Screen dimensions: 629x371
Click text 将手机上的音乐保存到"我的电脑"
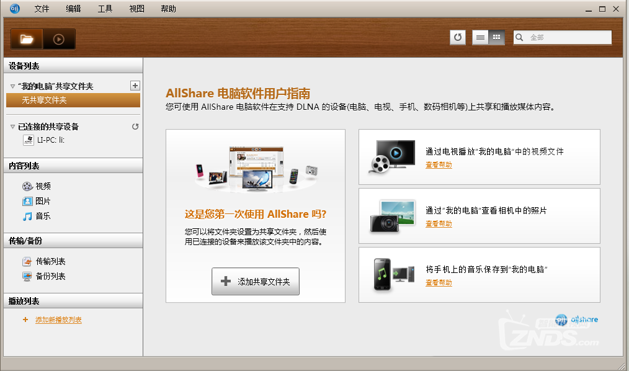(486, 269)
